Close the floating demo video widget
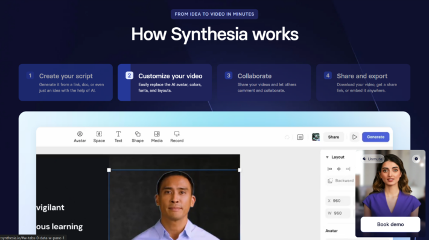429x240 pixels. [416, 159]
